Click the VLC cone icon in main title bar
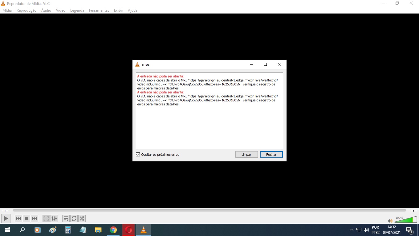 click(x=3, y=3)
